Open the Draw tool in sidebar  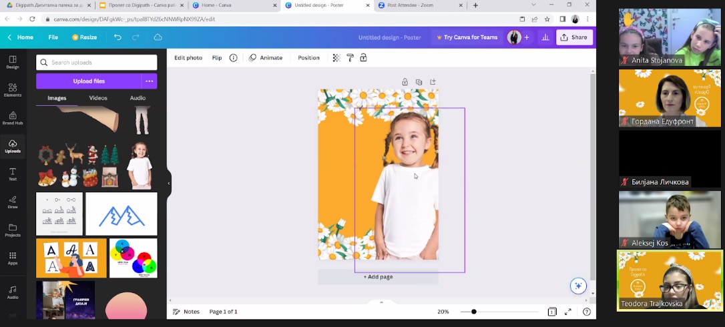(x=13, y=202)
